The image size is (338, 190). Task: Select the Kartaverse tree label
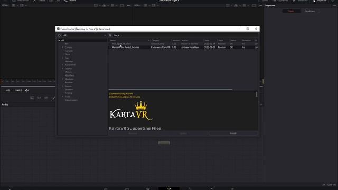pyautogui.click(x=70, y=65)
